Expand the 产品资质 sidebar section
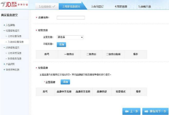This screenshot has width=169, height=115. click(4, 64)
